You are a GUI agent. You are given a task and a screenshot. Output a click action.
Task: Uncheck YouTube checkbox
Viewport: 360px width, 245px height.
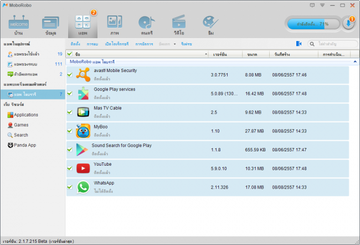point(70,169)
